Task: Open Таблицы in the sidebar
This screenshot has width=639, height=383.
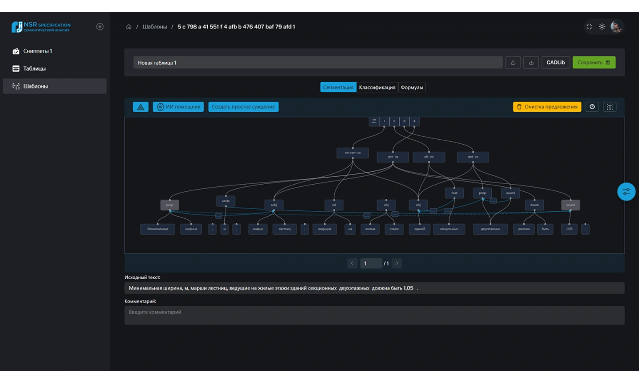Action: coord(34,69)
